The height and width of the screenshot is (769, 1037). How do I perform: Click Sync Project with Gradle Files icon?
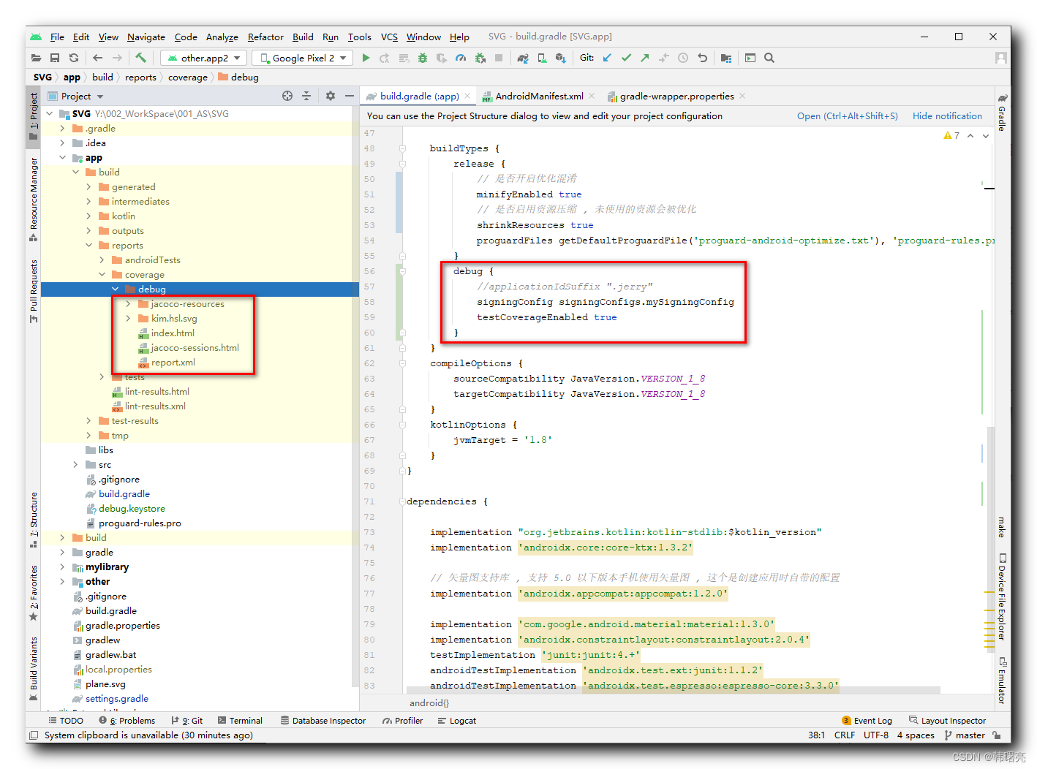point(523,58)
